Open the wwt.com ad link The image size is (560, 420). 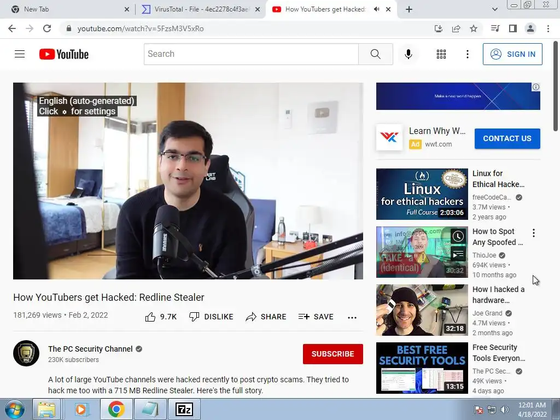pyautogui.click(x=438, y=144)
